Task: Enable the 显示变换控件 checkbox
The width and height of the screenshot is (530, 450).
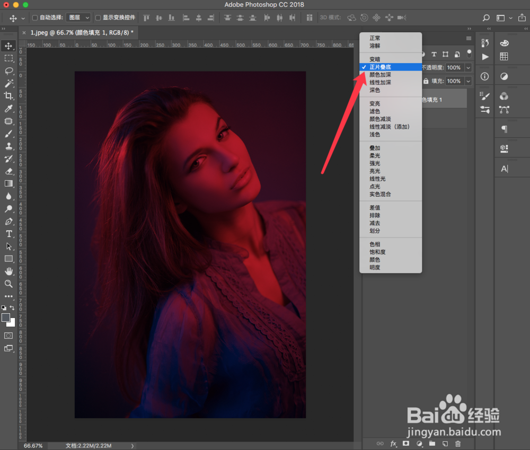Action: [99, 17]
